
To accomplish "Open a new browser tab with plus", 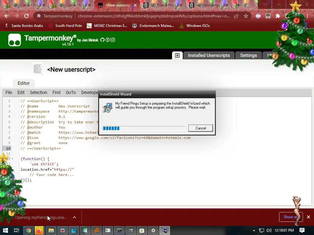I will pos(238,5).
